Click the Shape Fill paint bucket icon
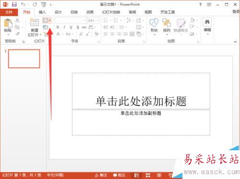 pyautogui.click(x=192, y=20)
